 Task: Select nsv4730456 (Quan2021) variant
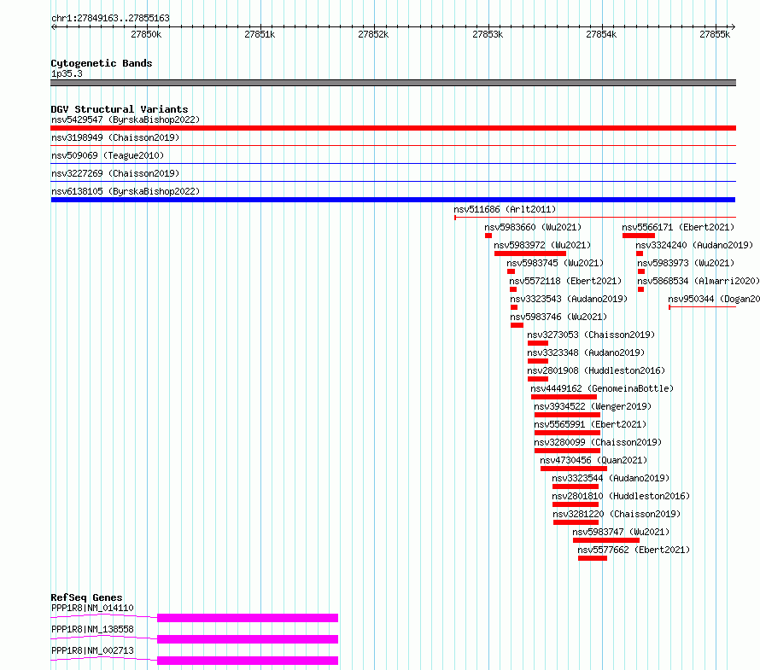[593, 460]
